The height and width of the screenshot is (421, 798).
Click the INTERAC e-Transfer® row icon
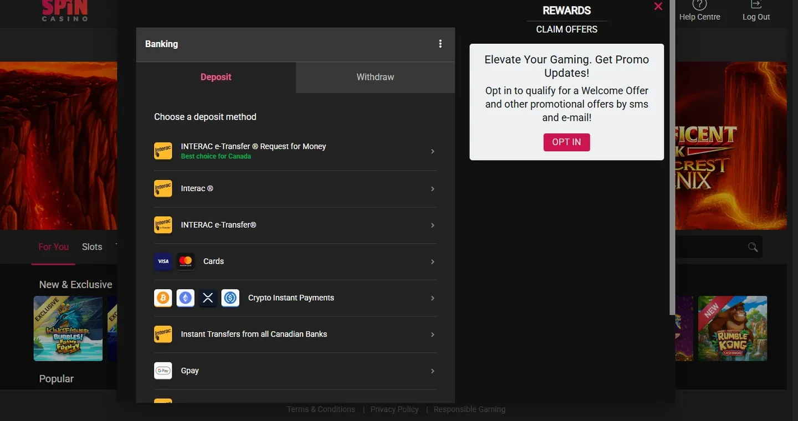pyautogui.click(x=163, y=225)
